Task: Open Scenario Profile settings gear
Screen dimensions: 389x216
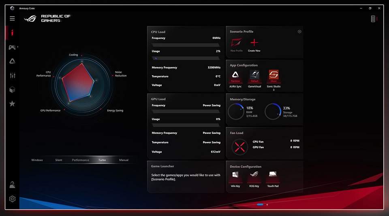Action: tap(299, 32)
